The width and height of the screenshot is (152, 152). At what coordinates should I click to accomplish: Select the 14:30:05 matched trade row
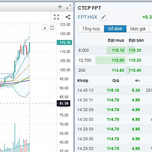point(113,119)
